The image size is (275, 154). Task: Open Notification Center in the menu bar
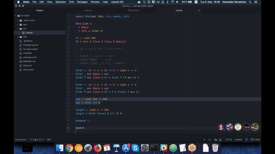(256, 2)
